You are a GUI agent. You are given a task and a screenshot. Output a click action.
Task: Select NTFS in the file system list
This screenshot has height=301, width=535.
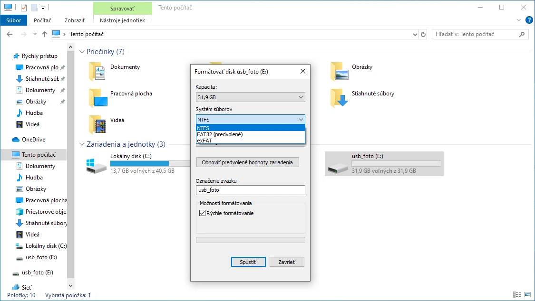pos(251,128)
